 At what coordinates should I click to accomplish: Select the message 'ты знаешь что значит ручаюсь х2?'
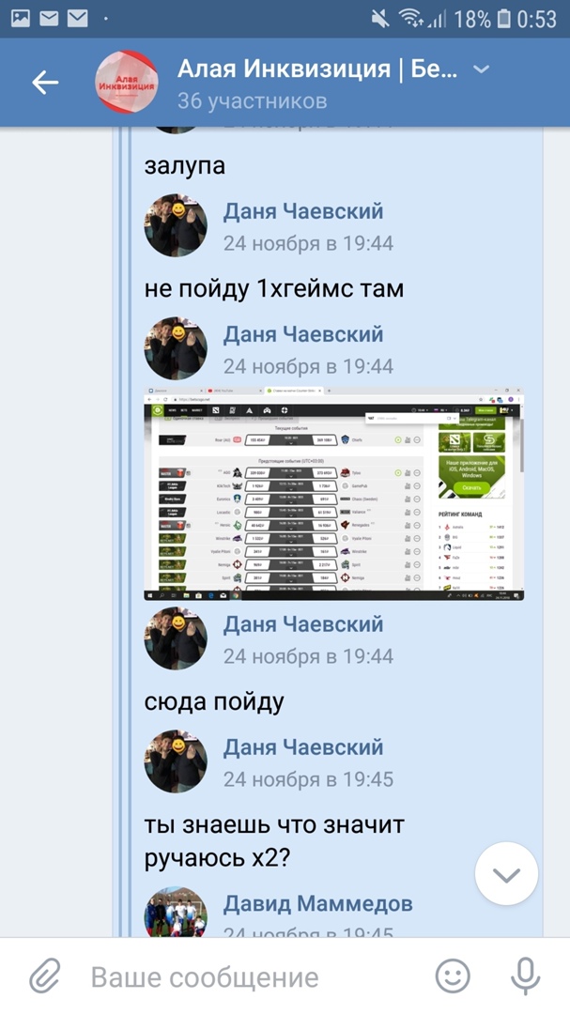(x=274, y=840)
